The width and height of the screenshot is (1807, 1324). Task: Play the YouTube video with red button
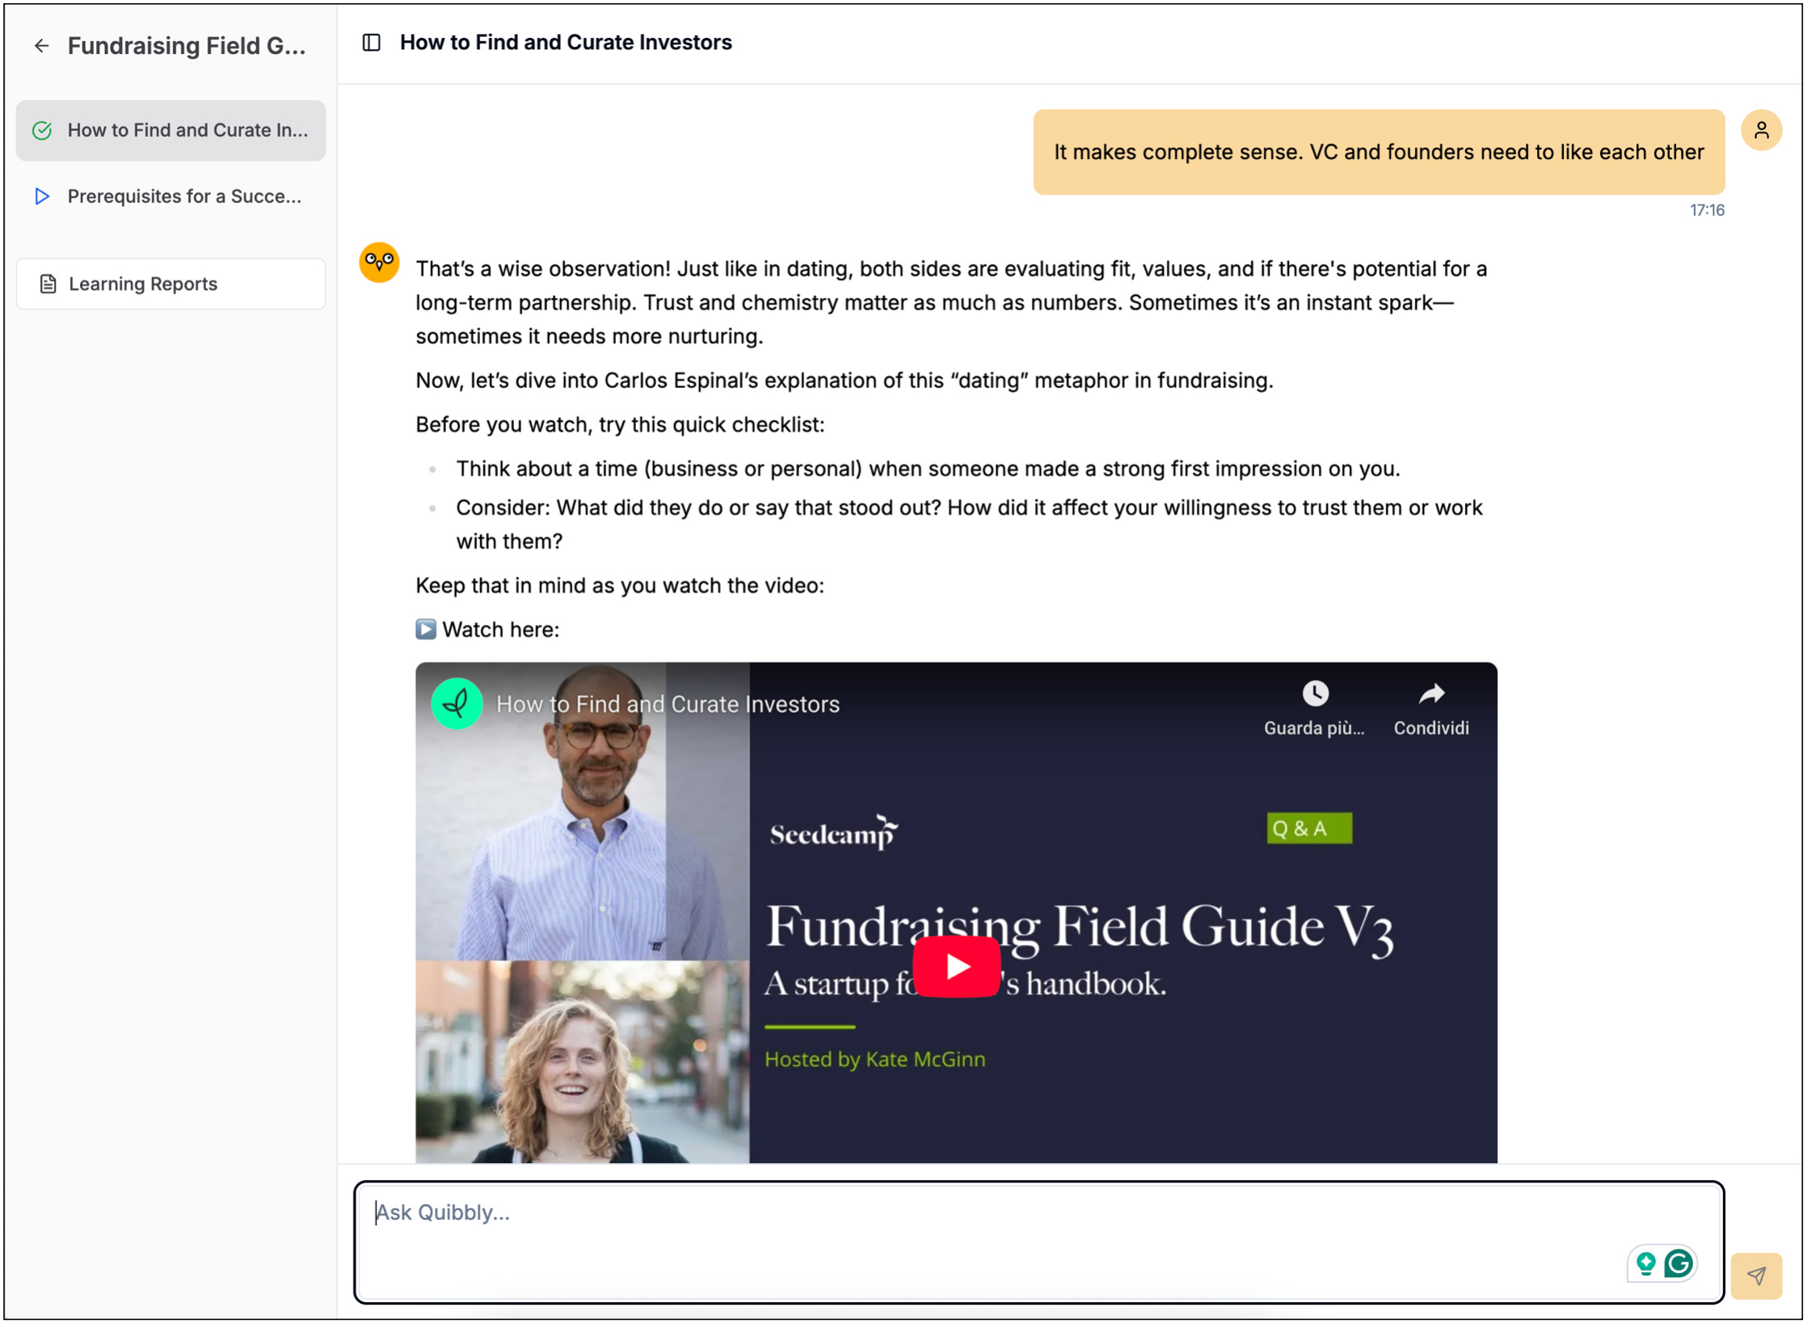956,966
